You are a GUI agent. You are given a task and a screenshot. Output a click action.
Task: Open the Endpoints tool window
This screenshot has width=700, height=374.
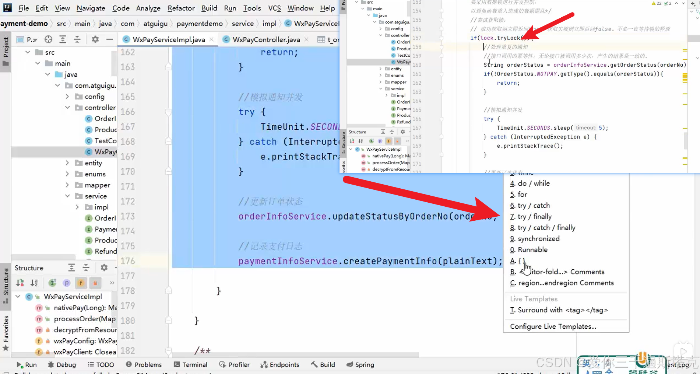click(280, 364)
